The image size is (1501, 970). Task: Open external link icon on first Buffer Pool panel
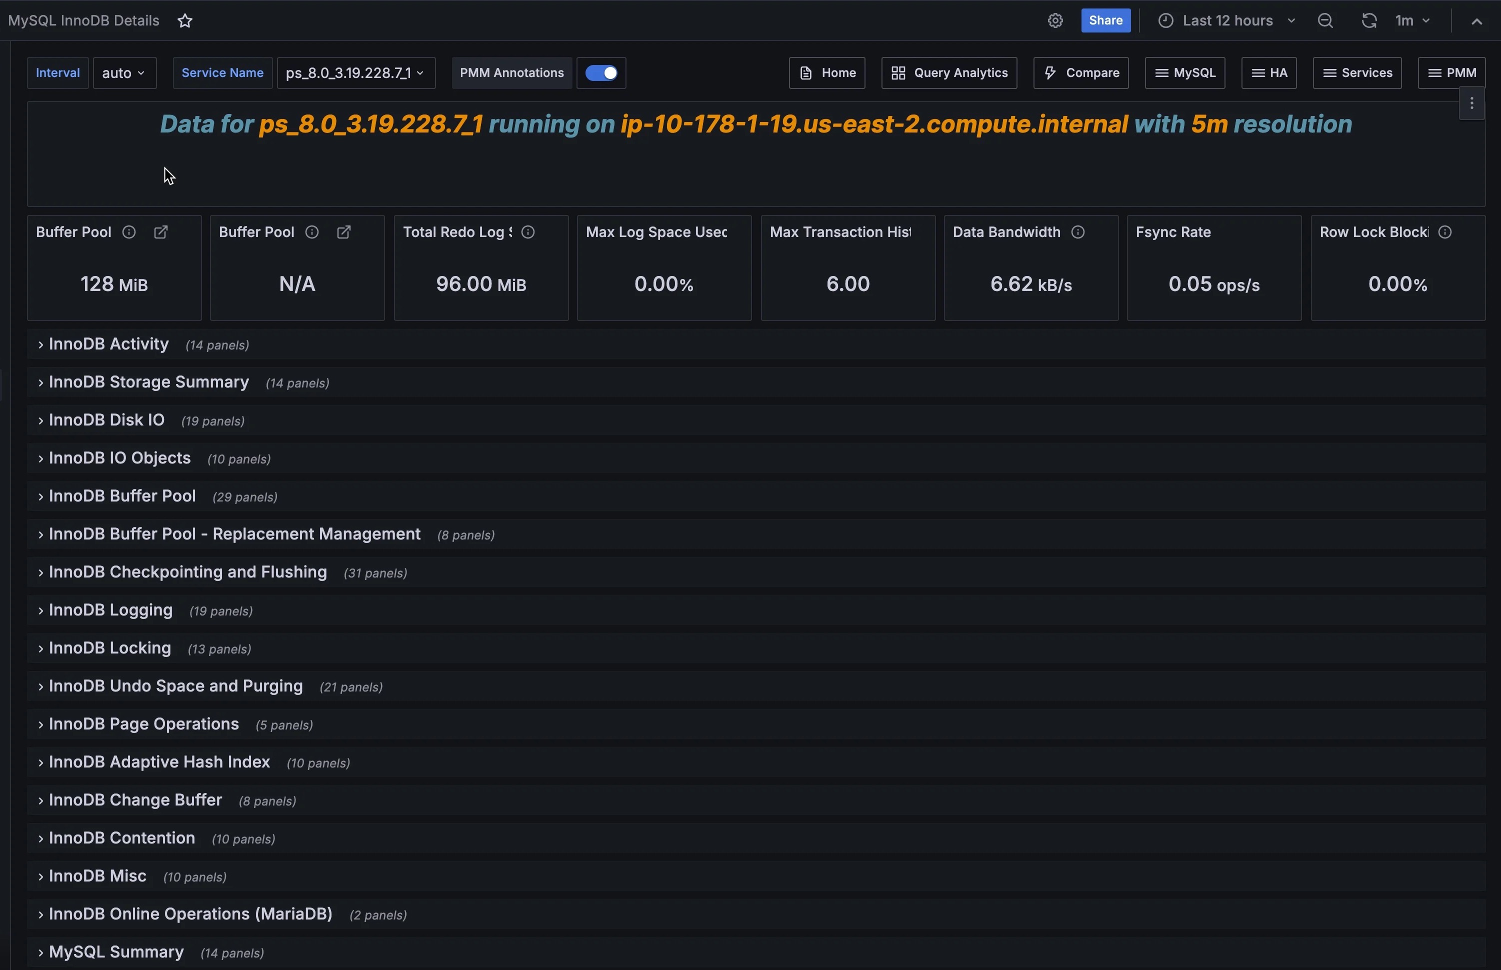160,232
